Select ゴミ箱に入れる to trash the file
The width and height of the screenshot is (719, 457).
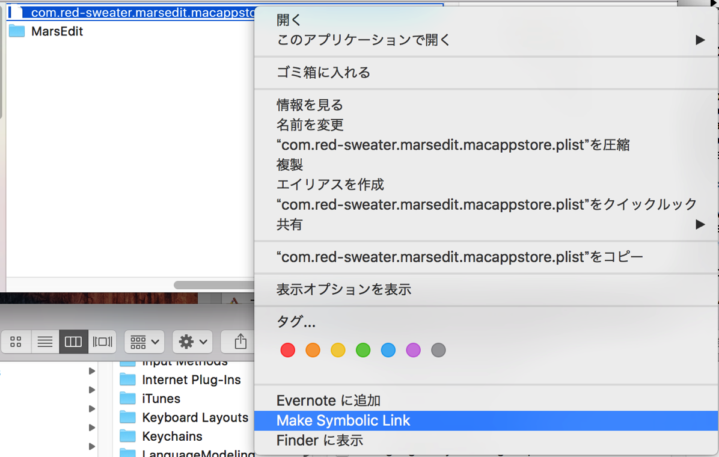coord(486,73)
